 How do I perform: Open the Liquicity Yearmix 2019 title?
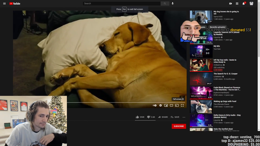point(226,33)
